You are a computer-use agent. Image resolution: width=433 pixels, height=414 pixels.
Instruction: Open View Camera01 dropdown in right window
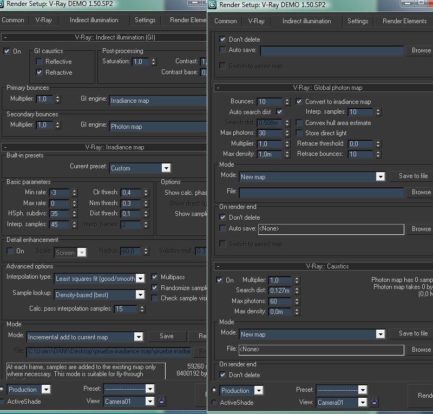pyautogui.click(x=342, y=403)
